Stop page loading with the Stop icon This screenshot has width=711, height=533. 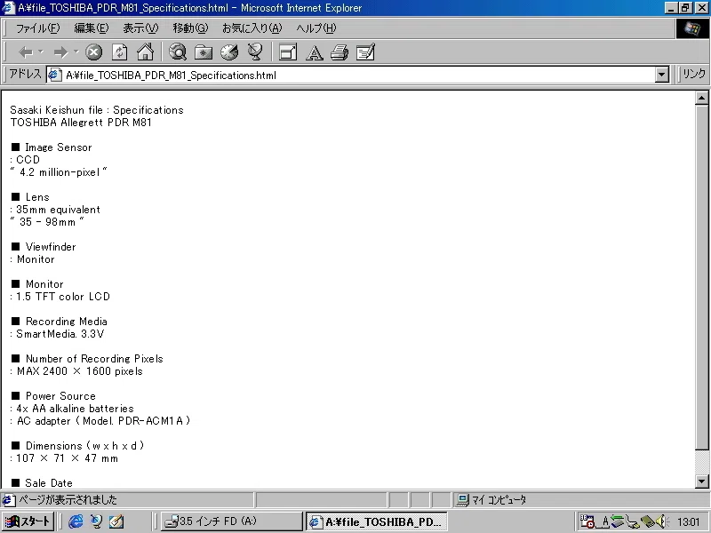click(94, 52)
